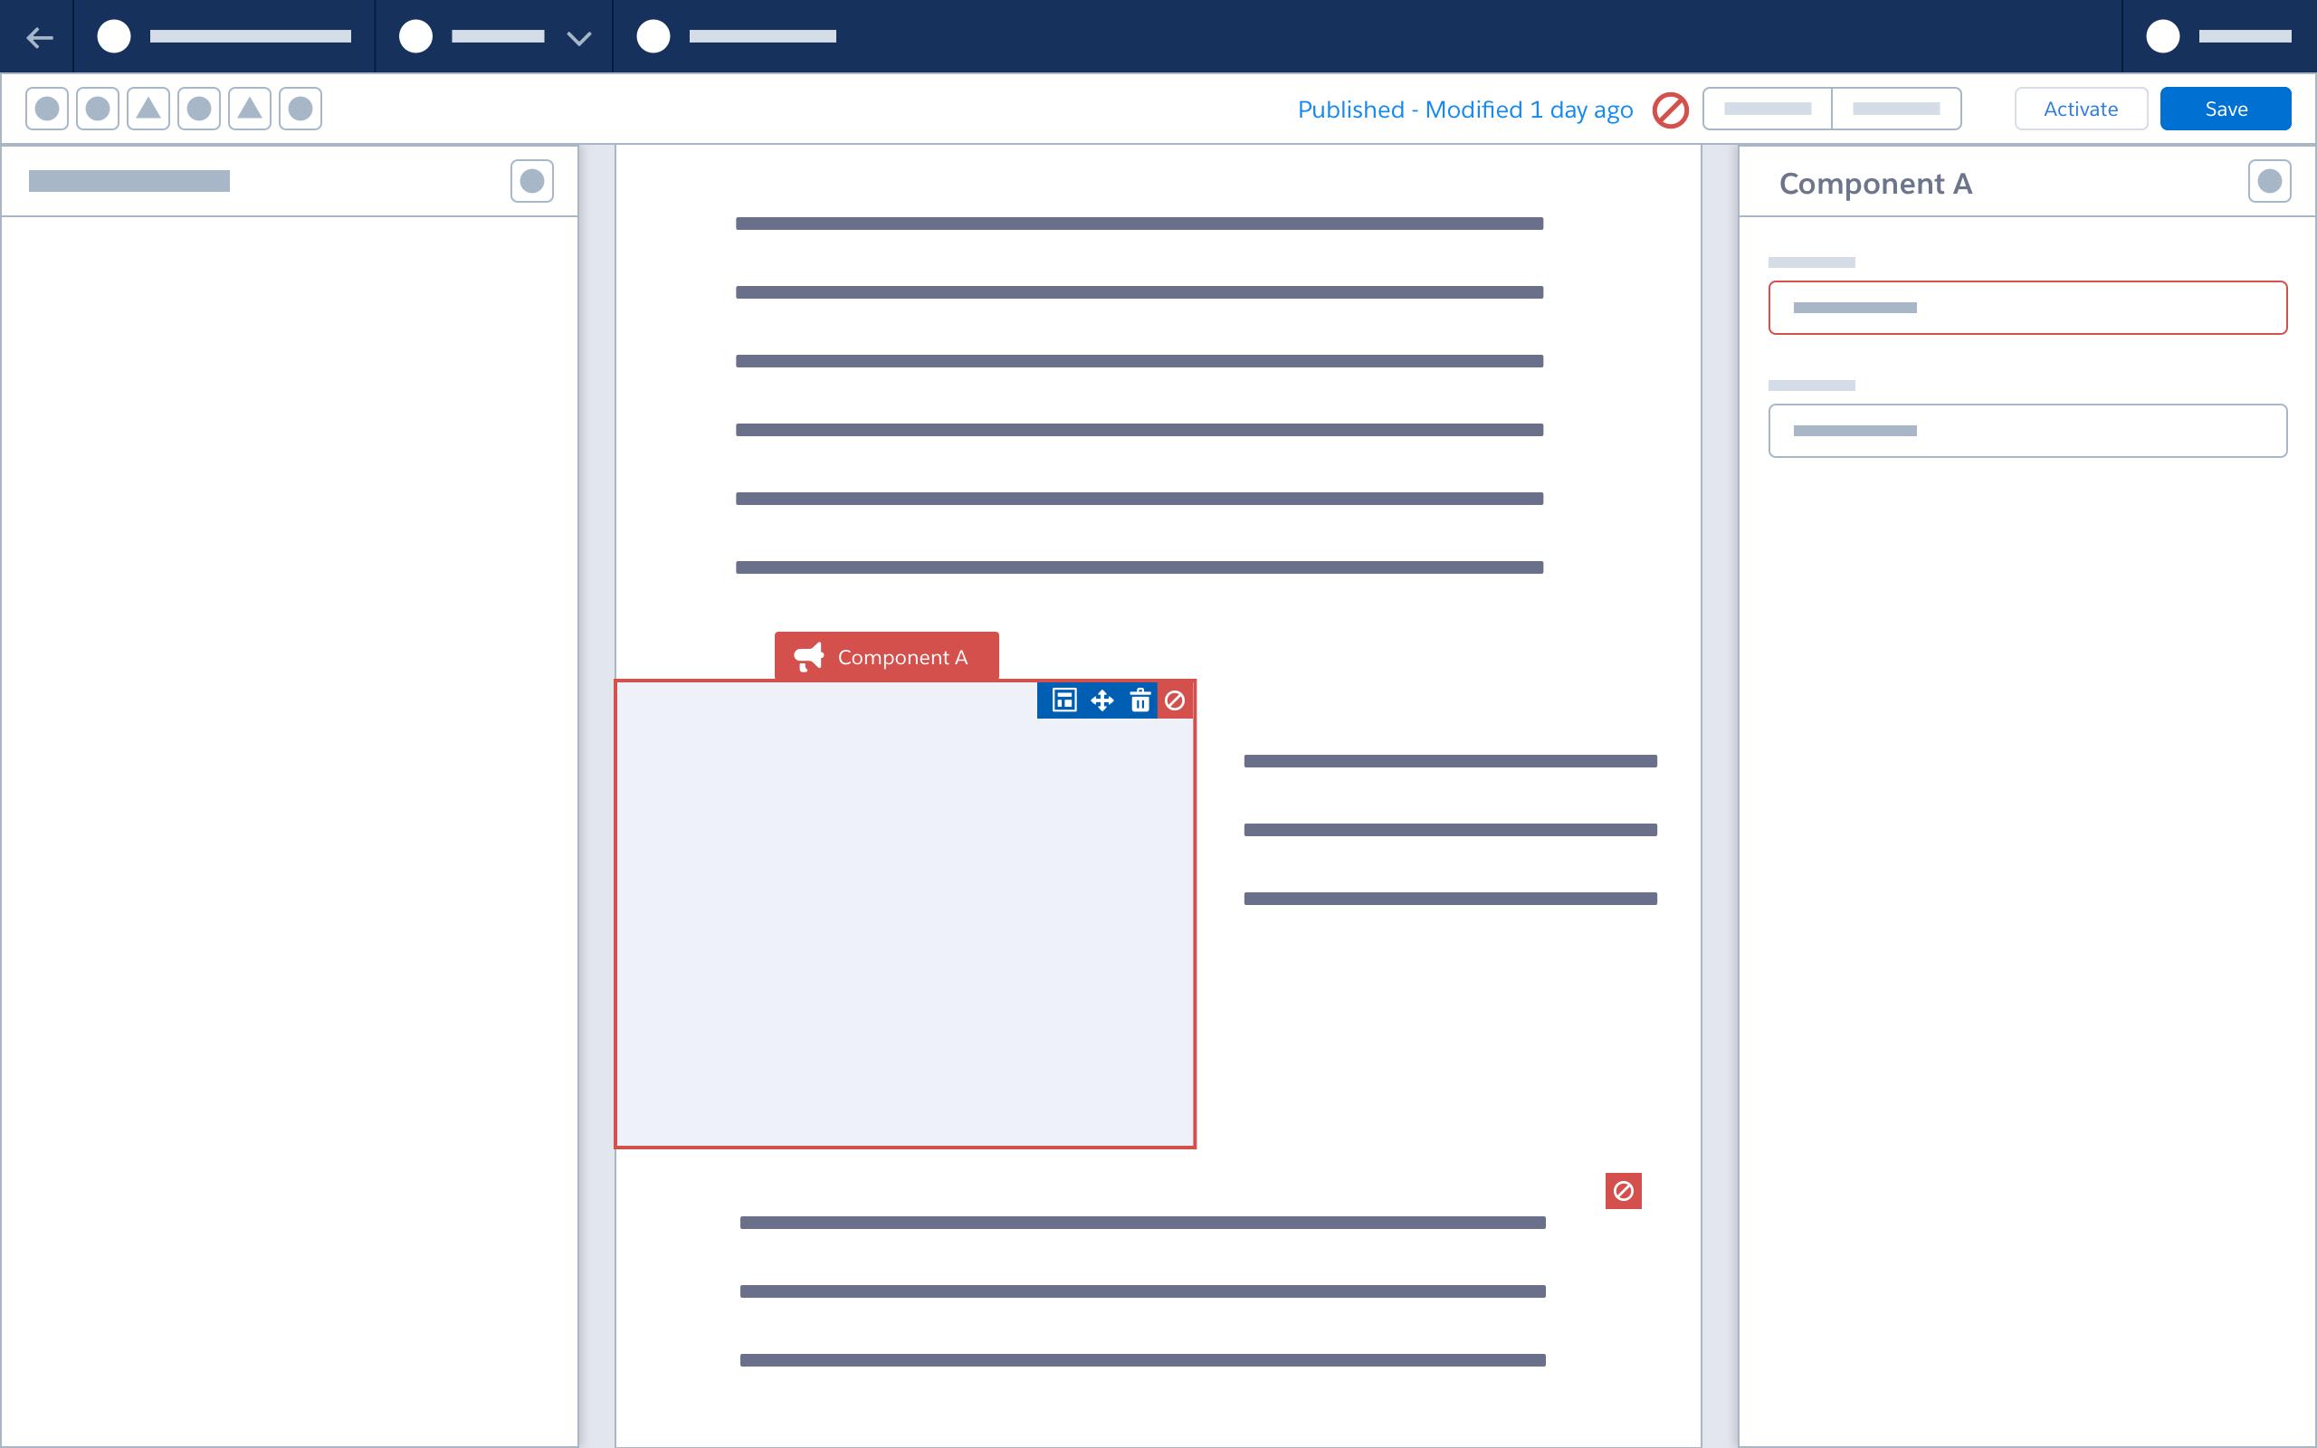This screenshot has width=2317, height=1448.
Task: Click the circle icon in the Component A panel header
Action: click(x=2268, y=180)
